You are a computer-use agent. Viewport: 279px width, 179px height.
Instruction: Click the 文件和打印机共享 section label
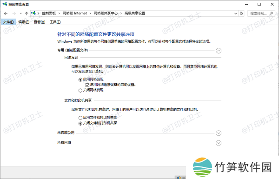click(78, 100)
